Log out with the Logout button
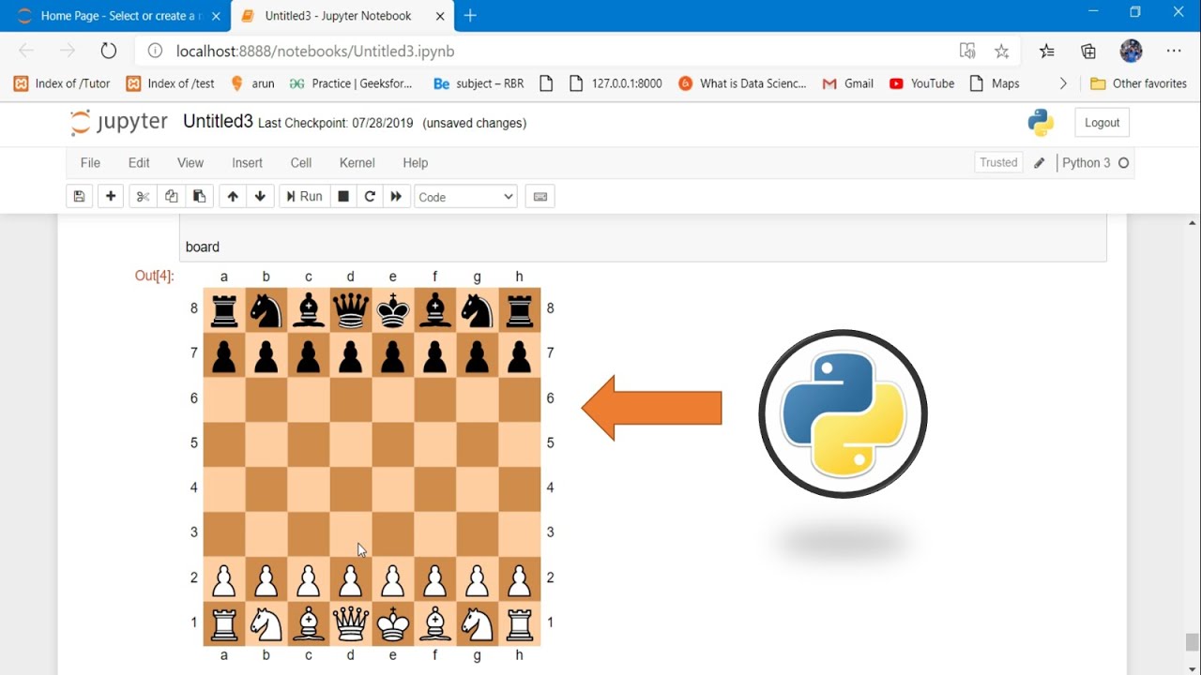 tap(1102, 123)
